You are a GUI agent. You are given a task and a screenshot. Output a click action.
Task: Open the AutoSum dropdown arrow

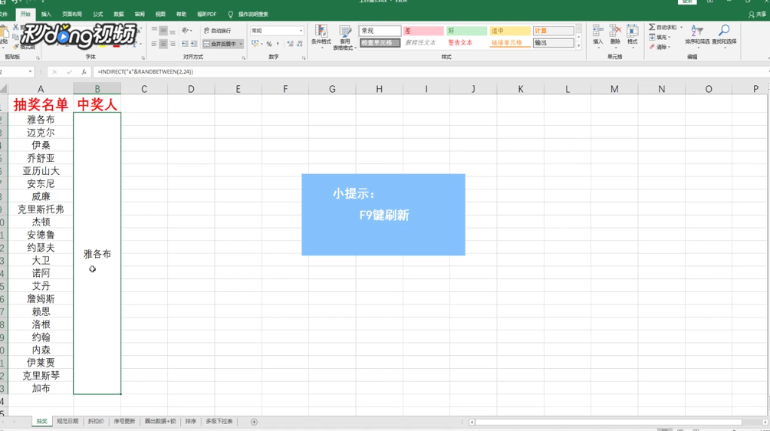[681, 27]
